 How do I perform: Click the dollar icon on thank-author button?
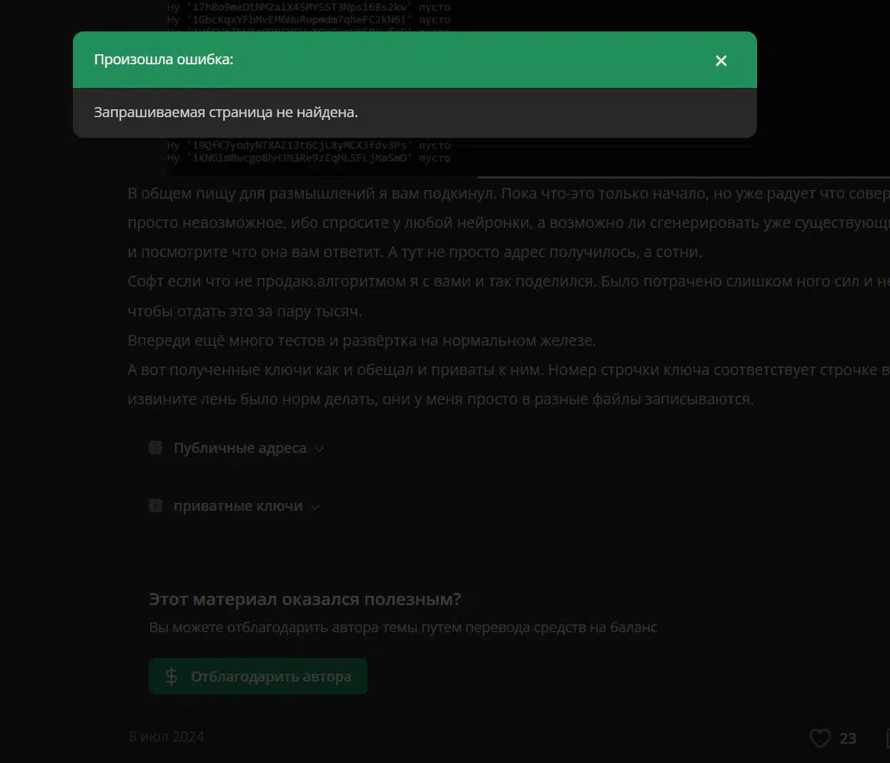pos(171,676)
